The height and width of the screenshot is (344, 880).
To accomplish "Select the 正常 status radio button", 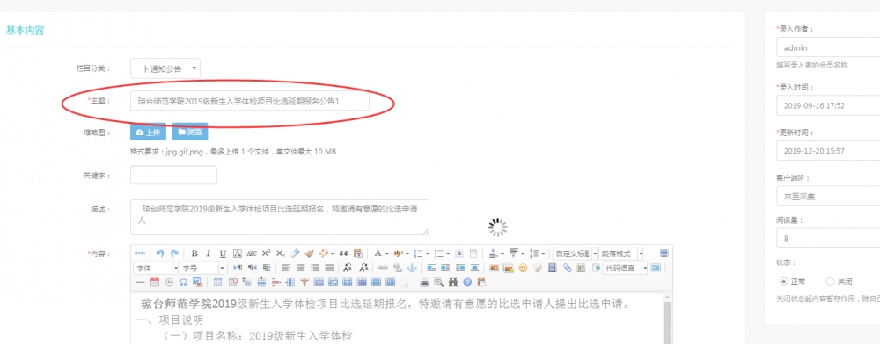I will click(784, 282).
